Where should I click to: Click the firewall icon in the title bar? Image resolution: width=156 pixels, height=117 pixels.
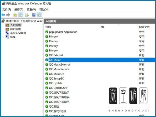(4, 3)
